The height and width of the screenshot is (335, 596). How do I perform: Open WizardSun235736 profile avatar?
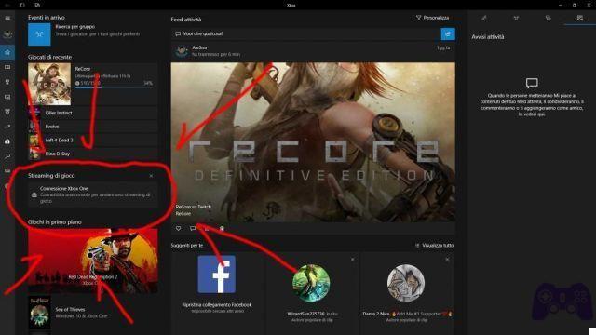click(x=311, y=283)
